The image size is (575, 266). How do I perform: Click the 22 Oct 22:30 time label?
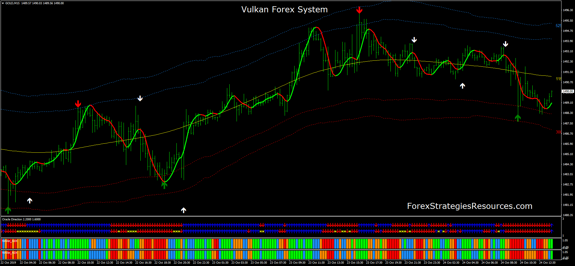click(x=201, y=263)
